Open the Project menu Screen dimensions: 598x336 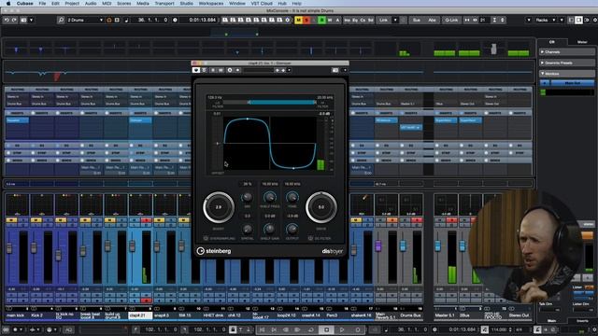click(x=72, y=4)
